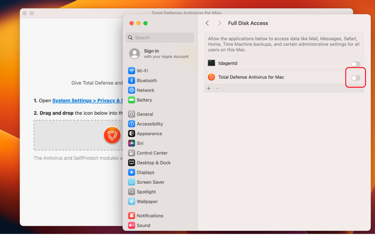Screen dimensions: 375x235
Task: Click the Screen Saver icon
Action: tap(132, 182)
